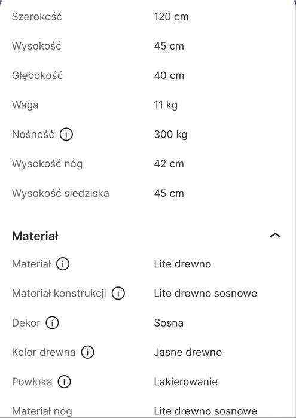Show info for Materiał konstrukcji
296x418 pixels.
pos(118,293)
